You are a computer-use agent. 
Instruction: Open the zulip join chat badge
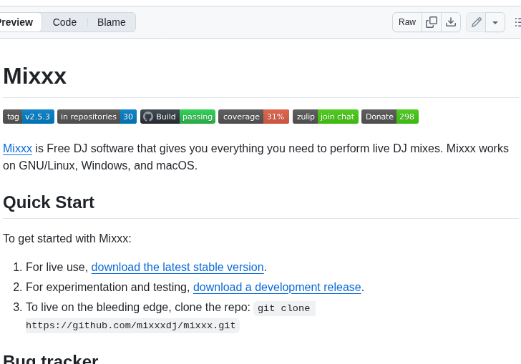click(326, 117)
